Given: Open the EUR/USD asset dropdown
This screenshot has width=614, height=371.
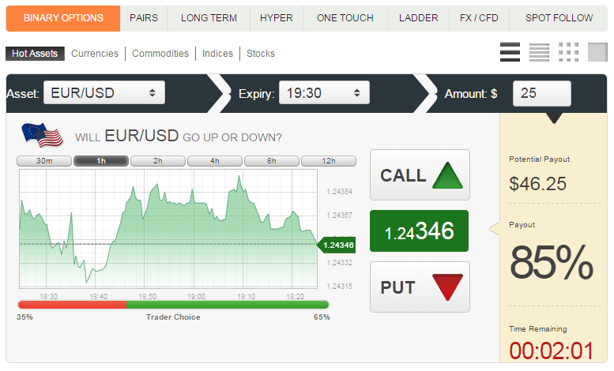Looking at the screenshot, I should pos(104,93).
